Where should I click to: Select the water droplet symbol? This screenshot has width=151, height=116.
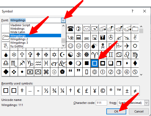click(x=6, y=55)
